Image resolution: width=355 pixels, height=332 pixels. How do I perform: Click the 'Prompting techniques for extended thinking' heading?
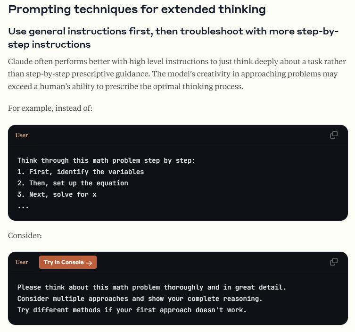137,9
